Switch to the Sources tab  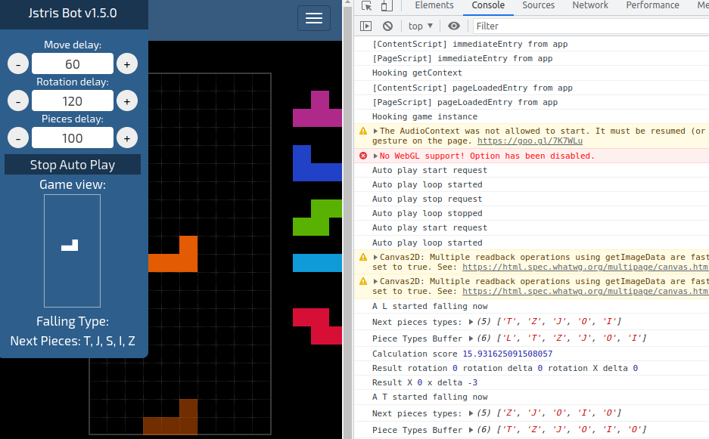tap(538, 5)
